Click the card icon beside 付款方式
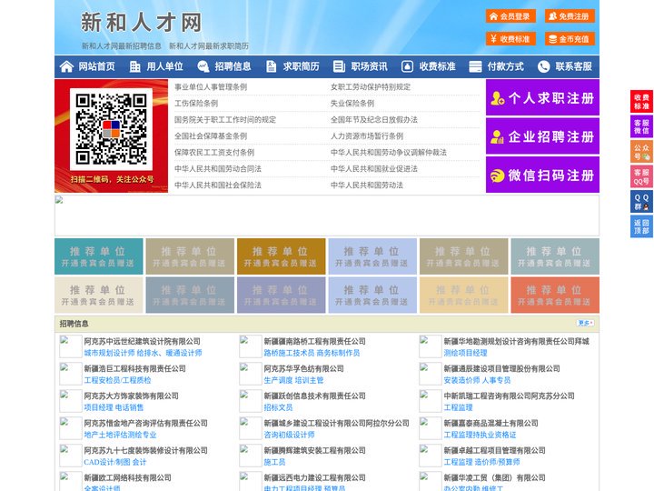Screen dimensions: 654x491 (475, 66)
